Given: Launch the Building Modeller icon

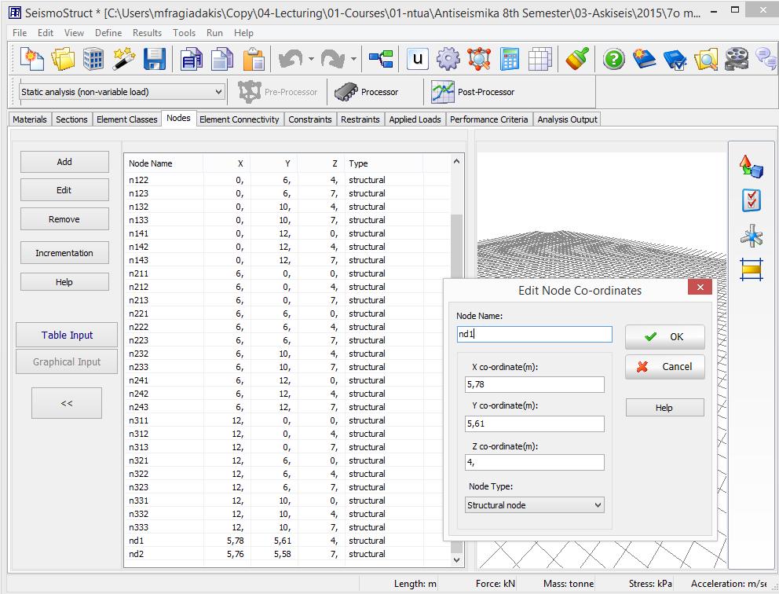Looking at the screenshot, I should [x=93, y=59].
